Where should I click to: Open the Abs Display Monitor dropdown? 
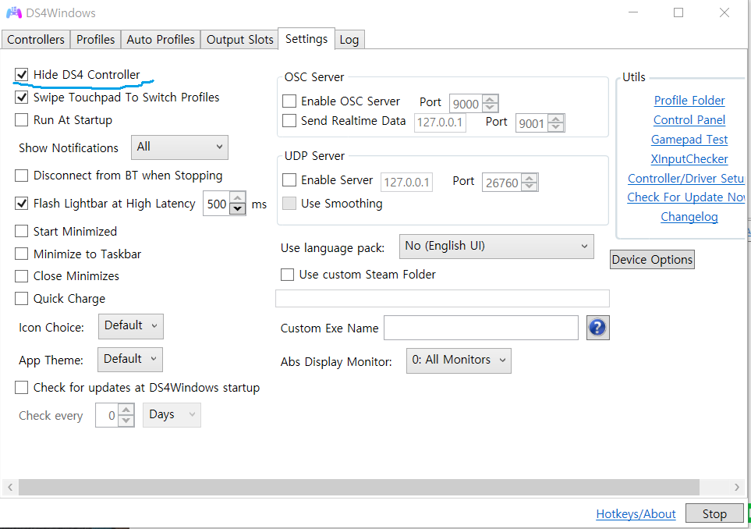coord(459,360)
